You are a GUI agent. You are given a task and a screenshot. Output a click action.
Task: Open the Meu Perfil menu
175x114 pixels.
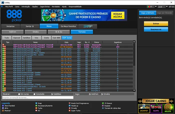(9, 7)
